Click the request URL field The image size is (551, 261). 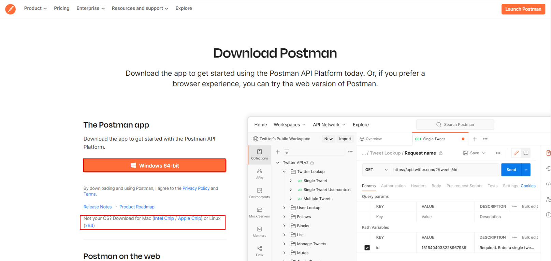(445, 170)
